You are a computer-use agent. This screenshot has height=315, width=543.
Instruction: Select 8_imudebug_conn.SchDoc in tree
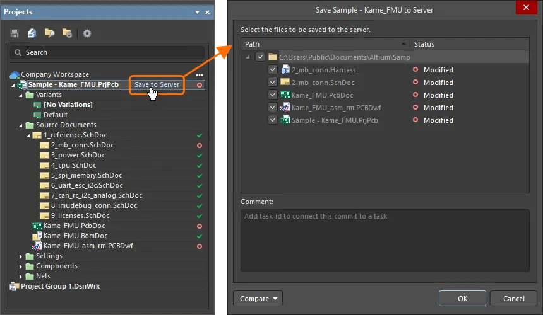point(94,205)
